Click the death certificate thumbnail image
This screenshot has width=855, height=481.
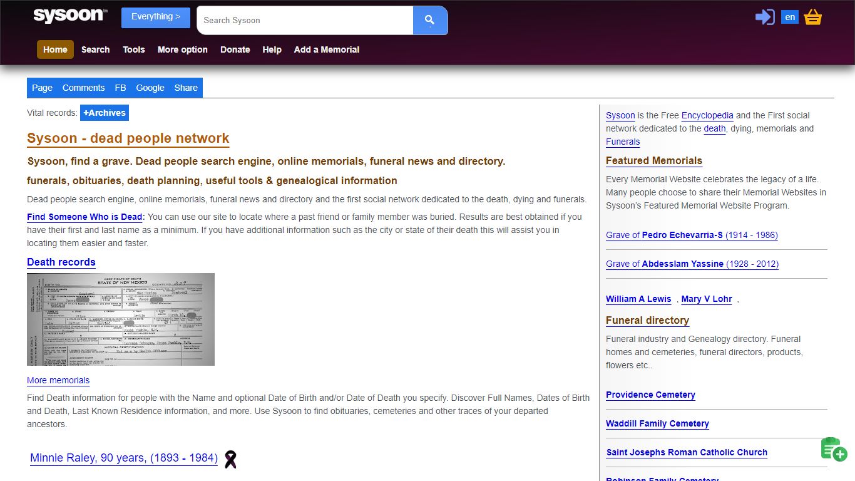click(x=121, y=319)
